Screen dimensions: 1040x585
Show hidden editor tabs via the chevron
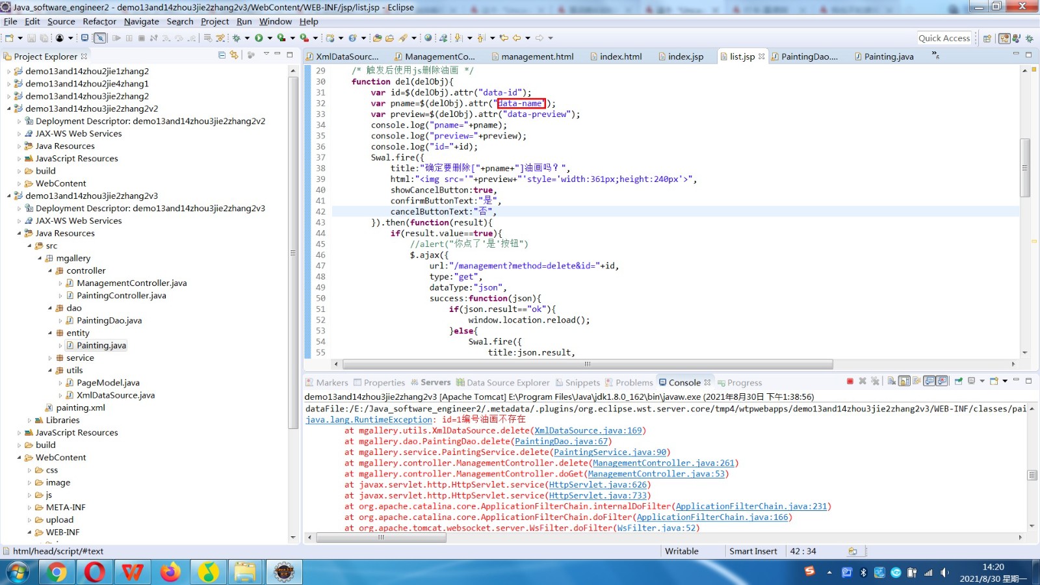(935, 55)
